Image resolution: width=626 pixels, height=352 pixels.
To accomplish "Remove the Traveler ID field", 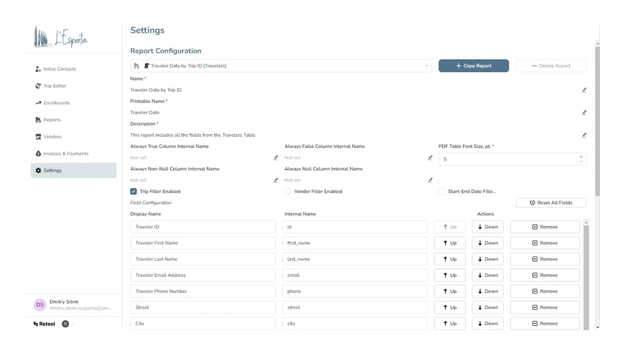I will point(545,227).
